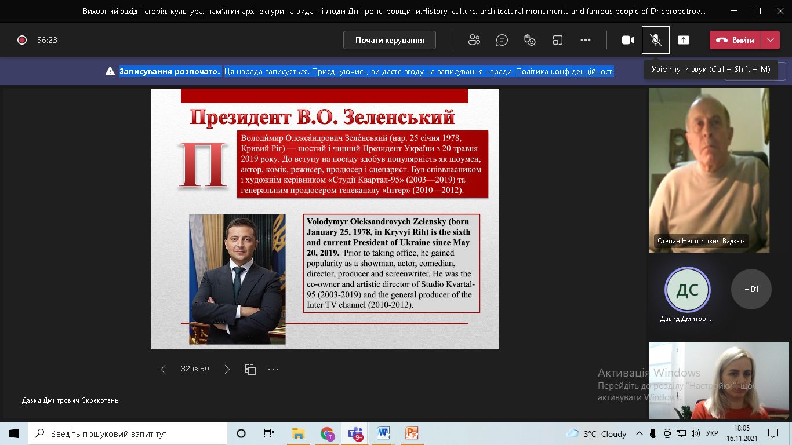Open the +81 additional participants bubble
Image resolution: width=792 pixels, height=445 pixels.
point(751,289)
